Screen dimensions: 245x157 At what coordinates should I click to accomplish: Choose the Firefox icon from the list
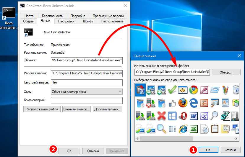(183, 103)
